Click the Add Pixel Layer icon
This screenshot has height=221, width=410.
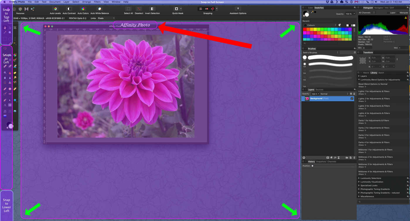[350, 158]
